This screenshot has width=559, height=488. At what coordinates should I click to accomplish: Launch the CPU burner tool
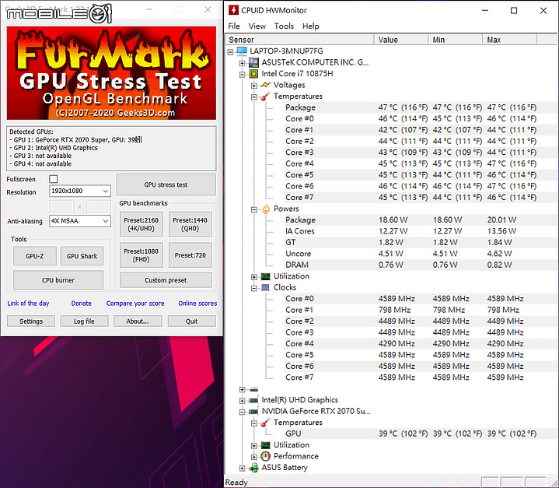(x=58, y=280)
